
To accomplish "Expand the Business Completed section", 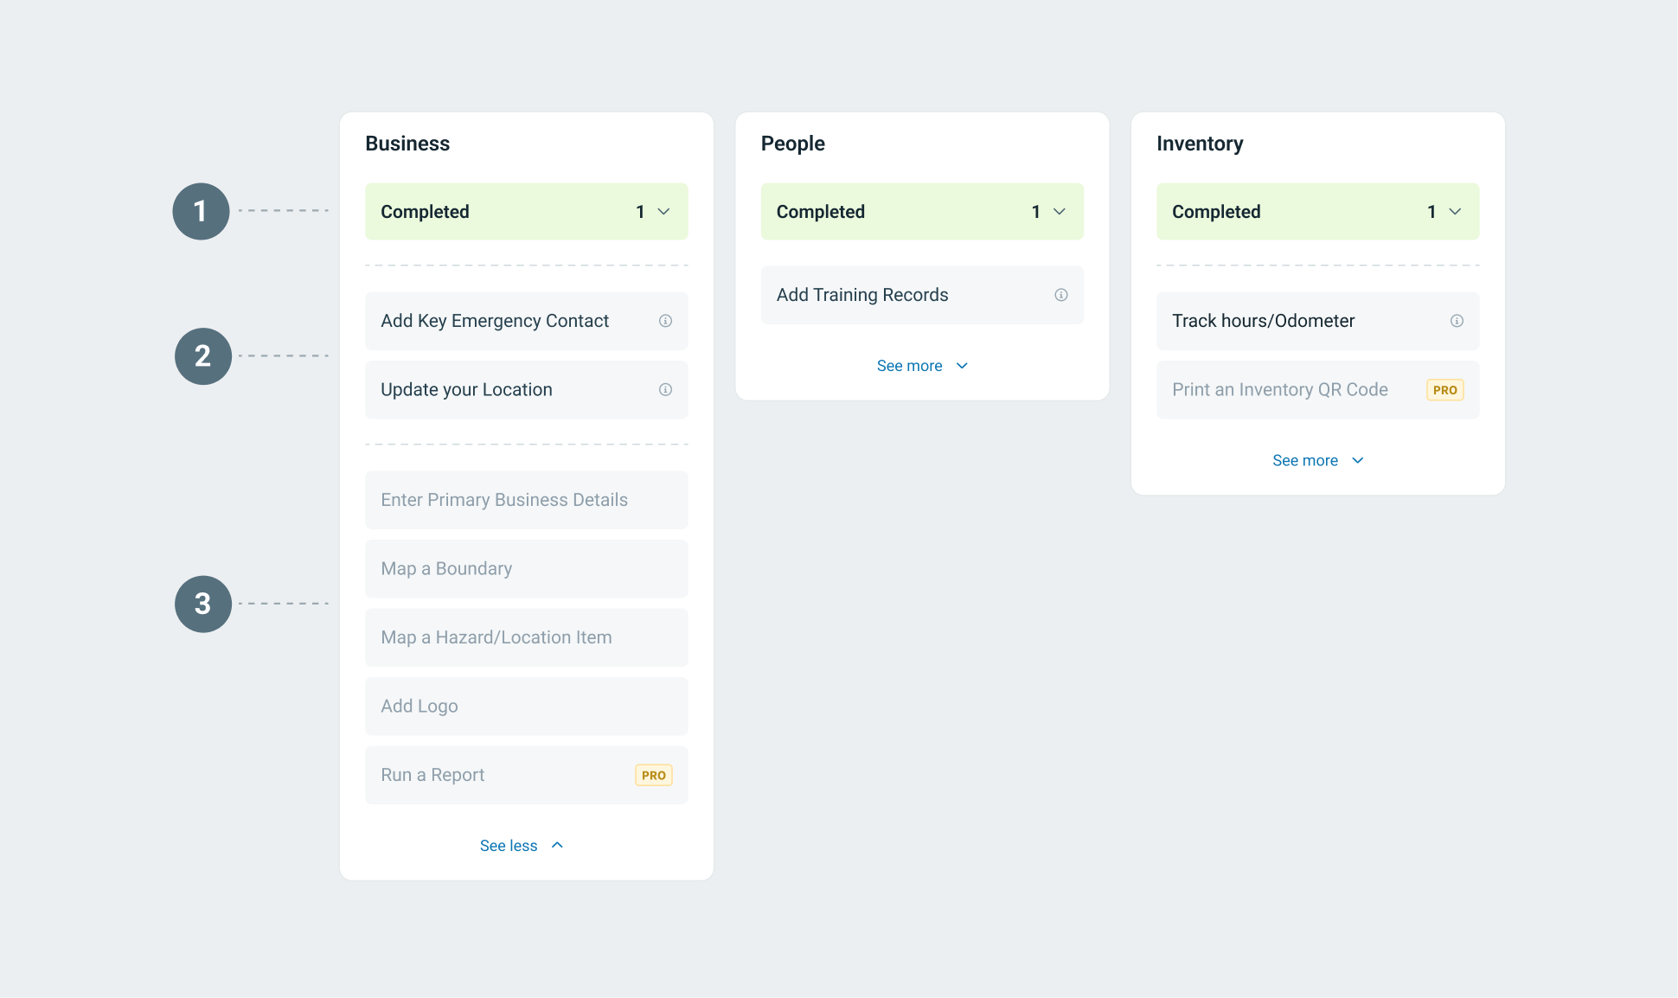I will [663, 212].
